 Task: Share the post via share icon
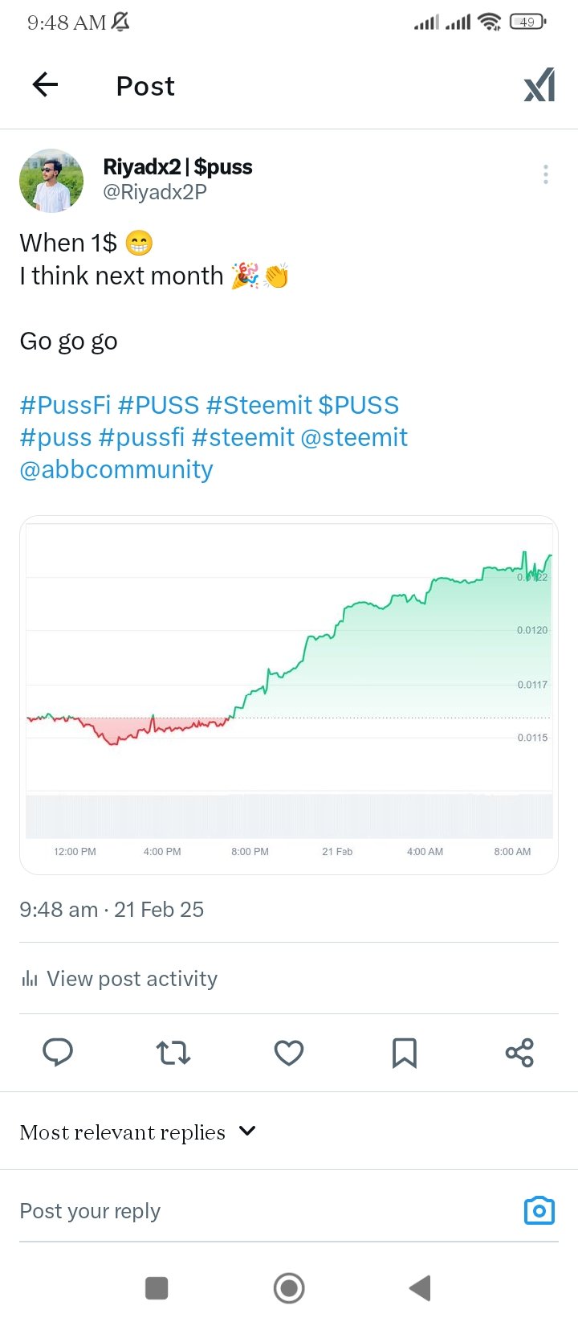[519, 1052]
